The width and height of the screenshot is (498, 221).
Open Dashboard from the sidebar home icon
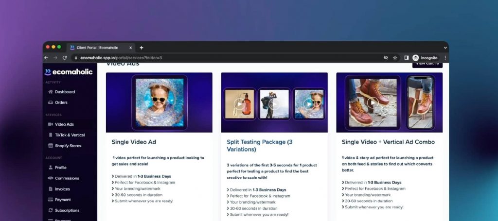click(x=51, y=92)
